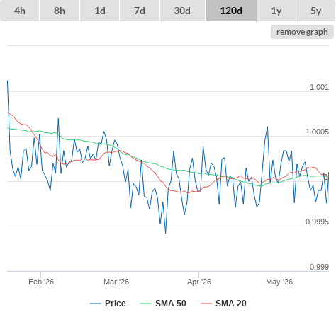Screen dimensions: 336x322
Task: Click the remove graph button
Action: [x=302, y=32]
